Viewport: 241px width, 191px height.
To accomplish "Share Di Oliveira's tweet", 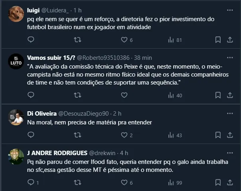I will coord(230,135).
